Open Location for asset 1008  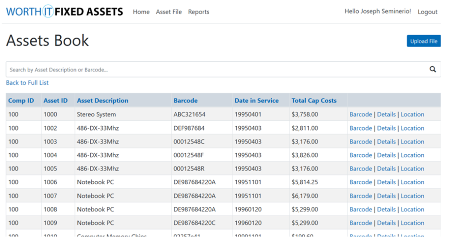click(x=413, y=209)
